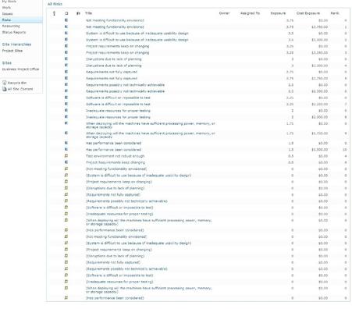Sort the list by the Title column
This screenshot has width=352, height=309.
point(88,13)
